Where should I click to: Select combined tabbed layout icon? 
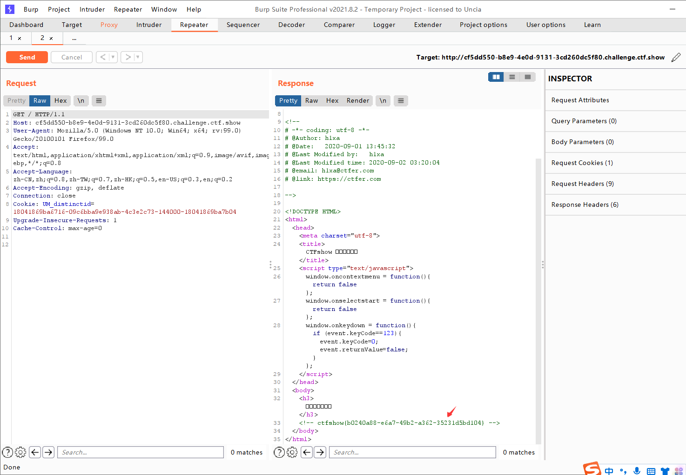pyautogui.click(x=528, y=77)
